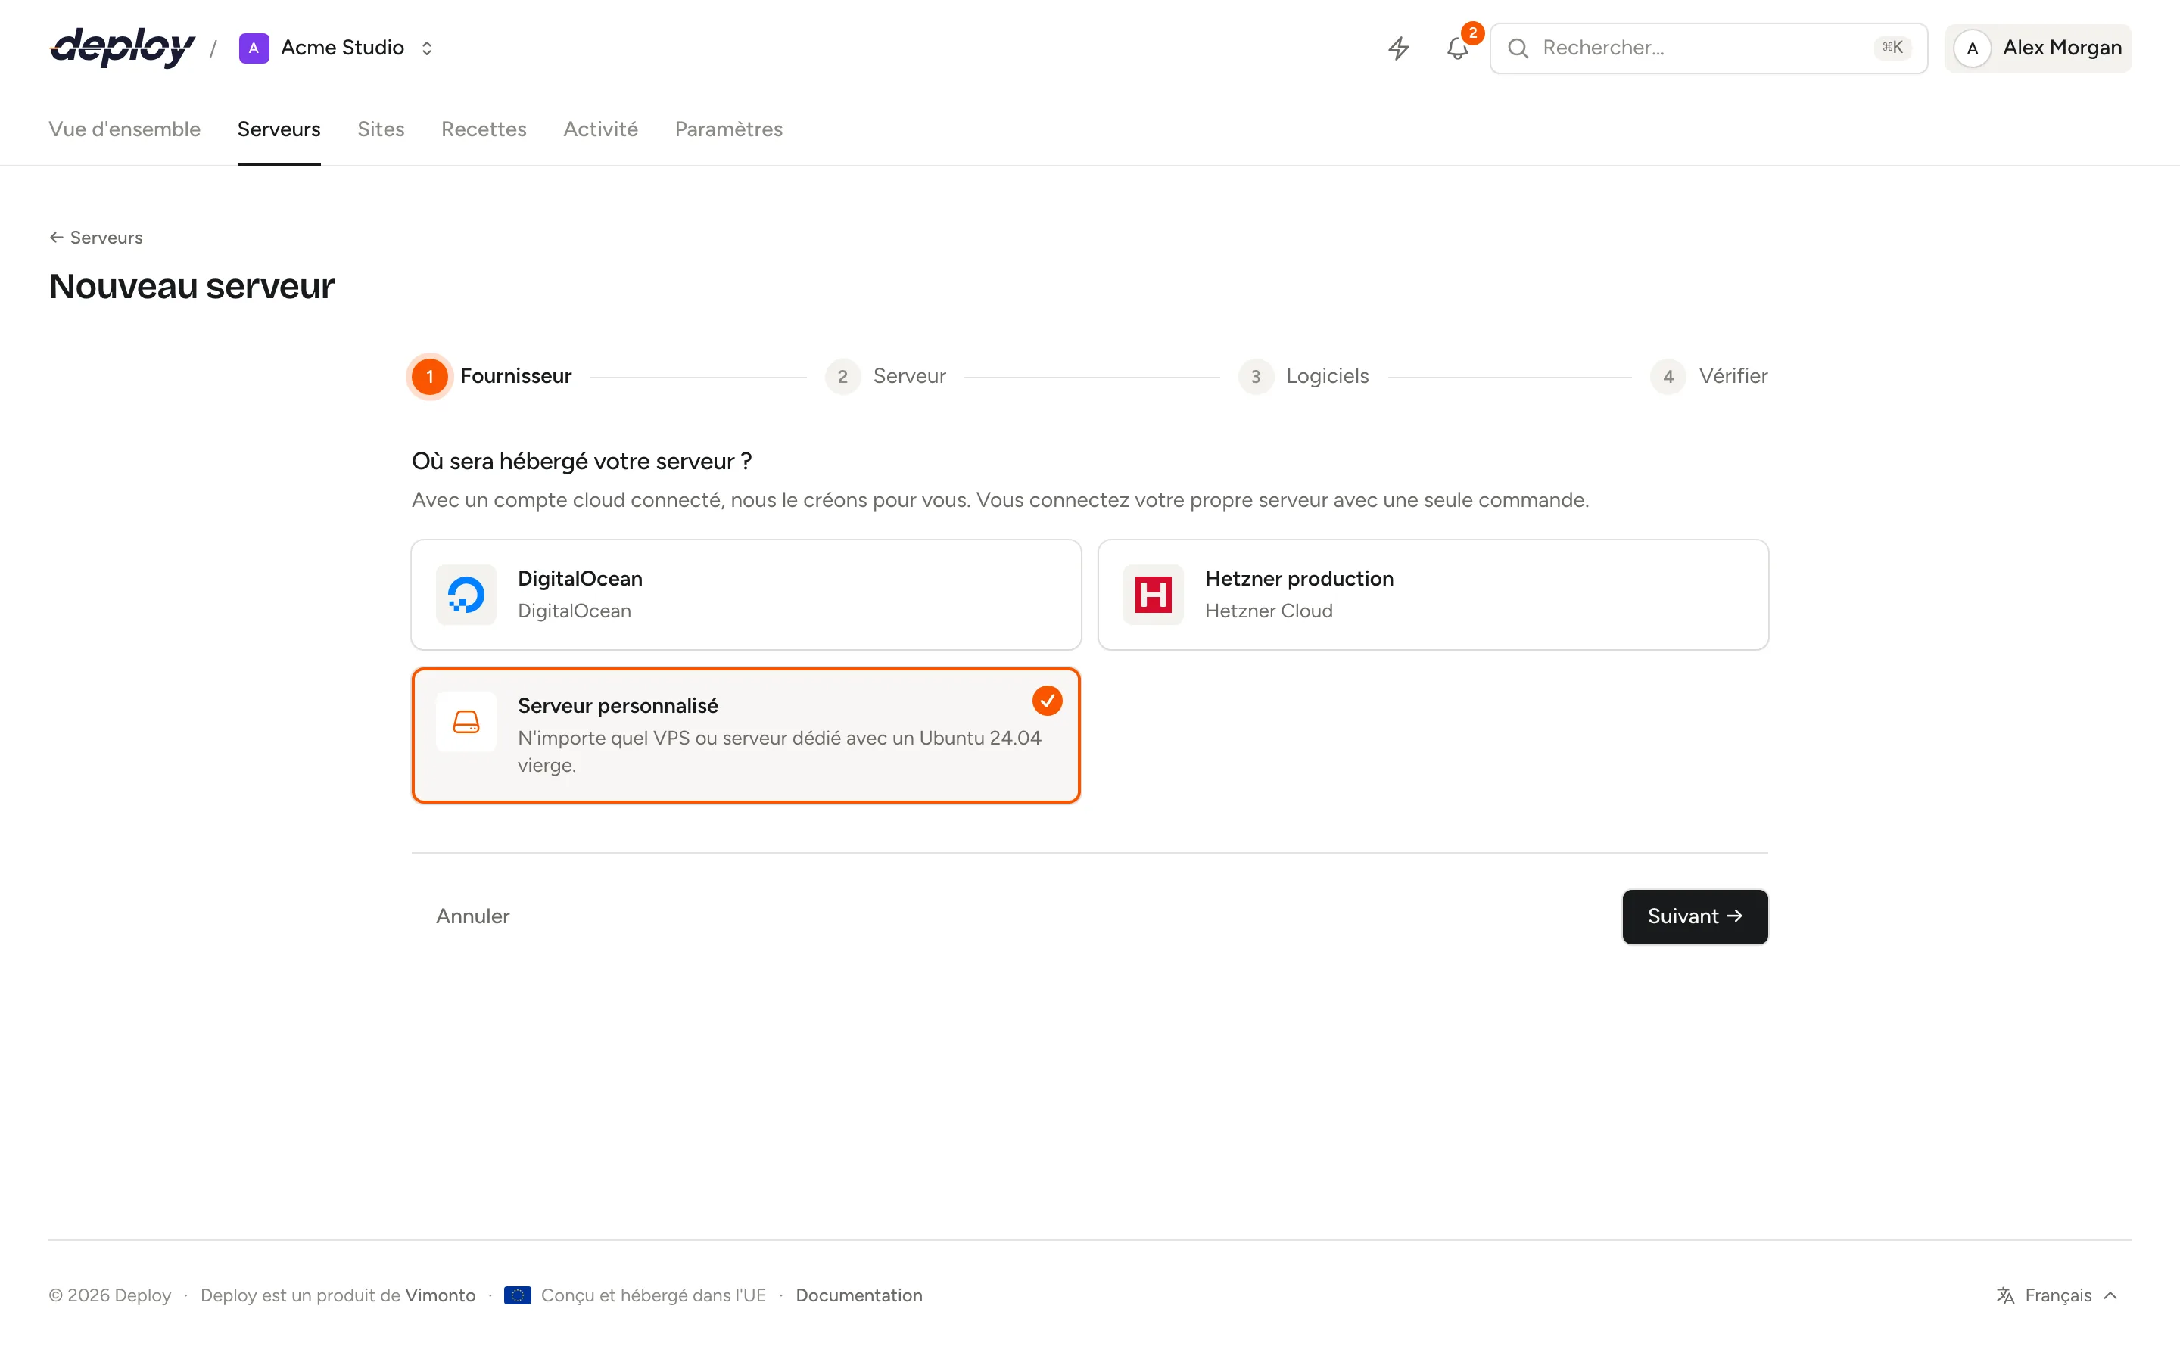2180x1362 pixels.
Task: Click the '© 2026 Deploy' footer text
Action: pyautogui.click(x=110, y=1295)
